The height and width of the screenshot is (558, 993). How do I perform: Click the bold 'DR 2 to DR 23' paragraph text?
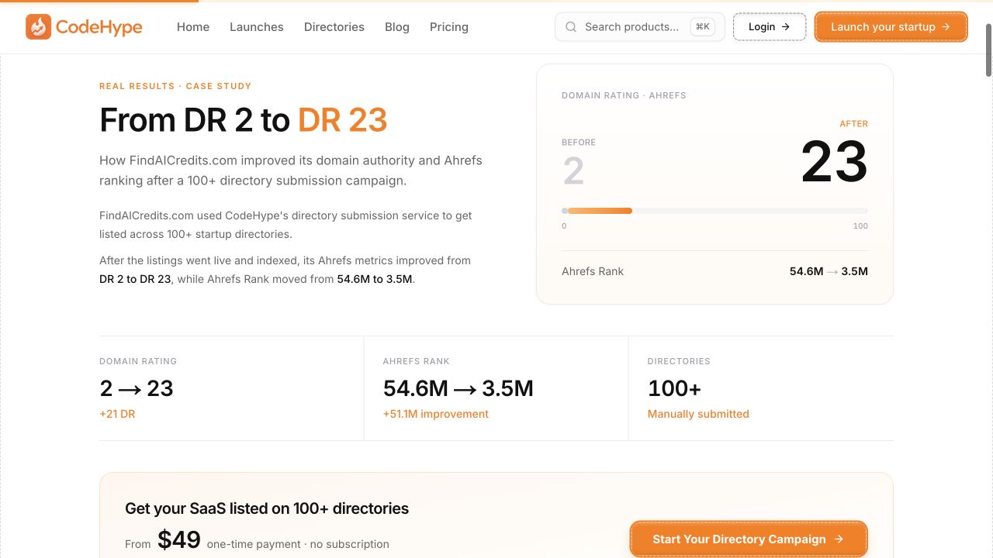coord(135,279)
